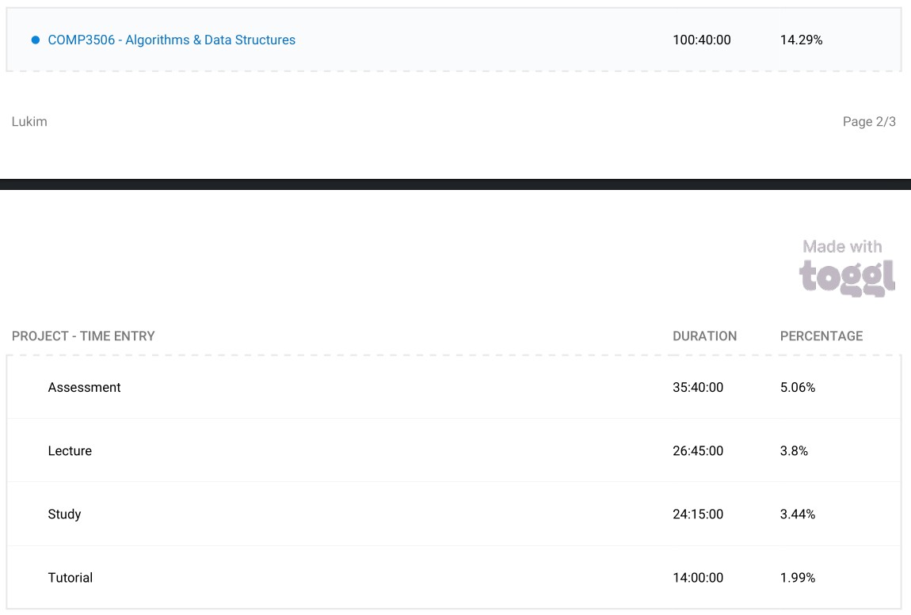Image resolution: width=911 pixels, height=615 pixels.
Task: Click the Made with Toggl logo
Action: pyautogui.click(x=846, y=268)
